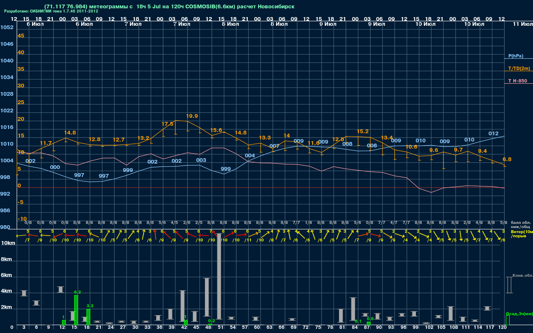Click the temperature label 13.2
Screen dimensions: 533x333
point(143,138)
